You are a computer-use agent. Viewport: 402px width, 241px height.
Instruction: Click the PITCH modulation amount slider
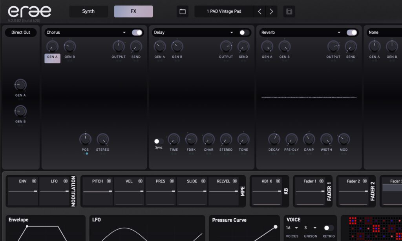click(97, 191)
